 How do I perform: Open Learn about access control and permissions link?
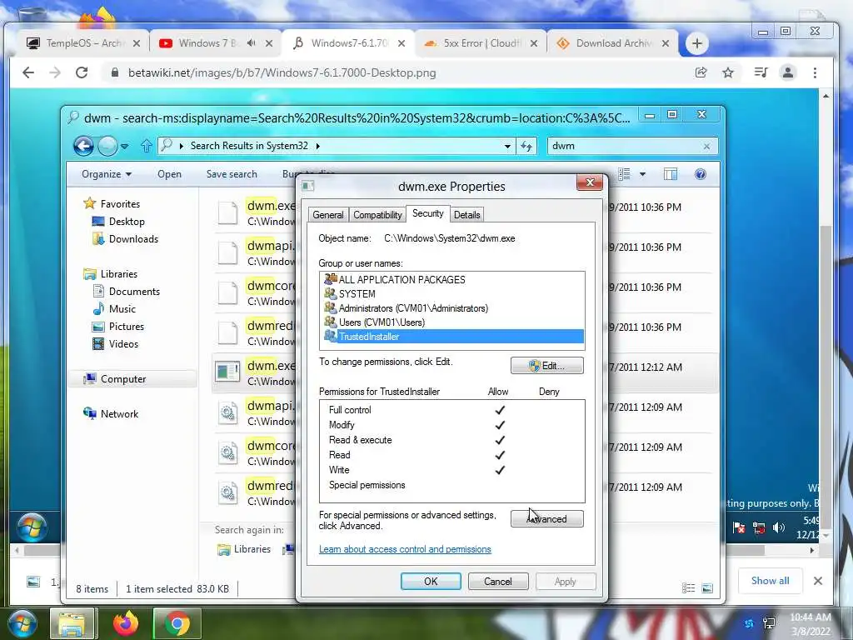(x=405, y=549)
